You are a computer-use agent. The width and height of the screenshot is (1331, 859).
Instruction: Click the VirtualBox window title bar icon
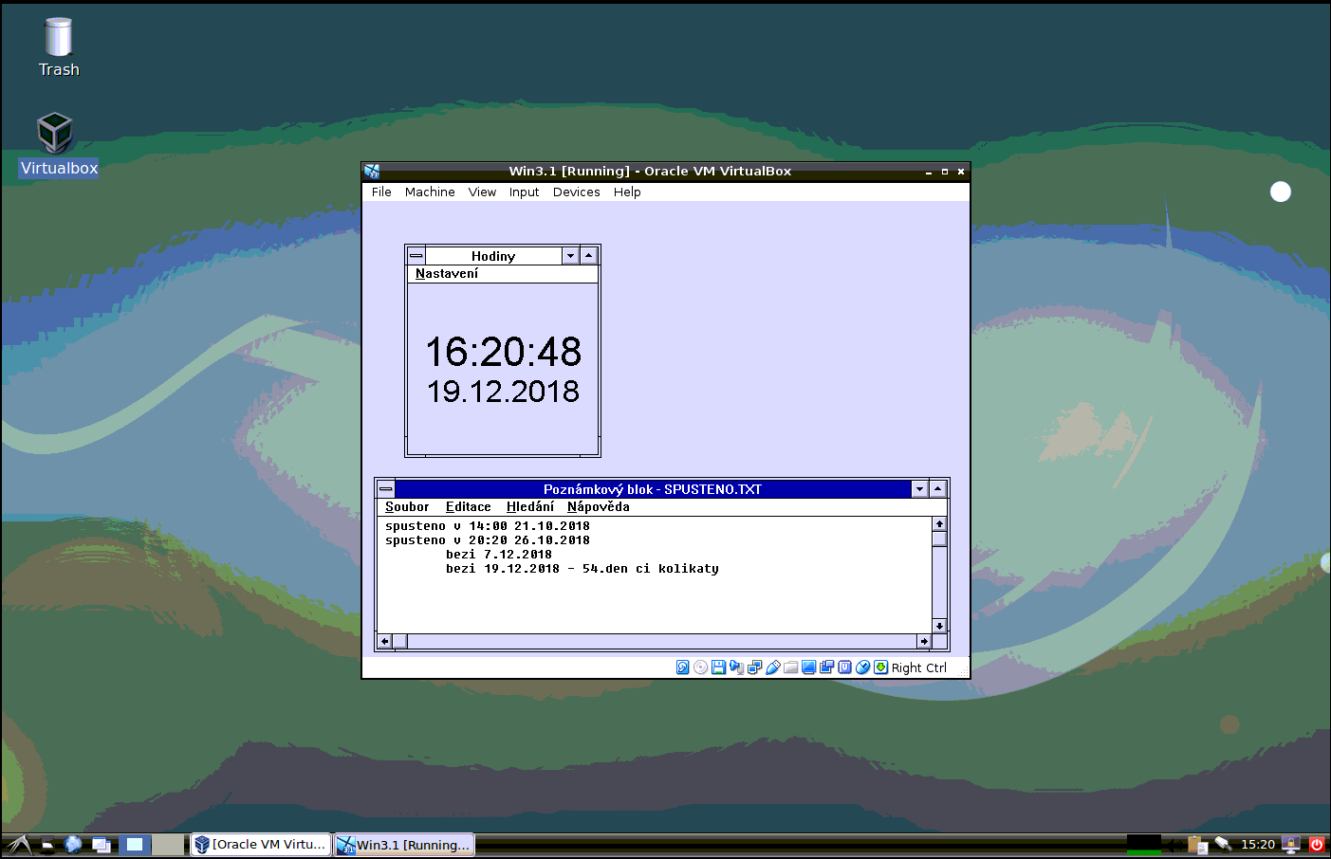click(x=372, y=172)
